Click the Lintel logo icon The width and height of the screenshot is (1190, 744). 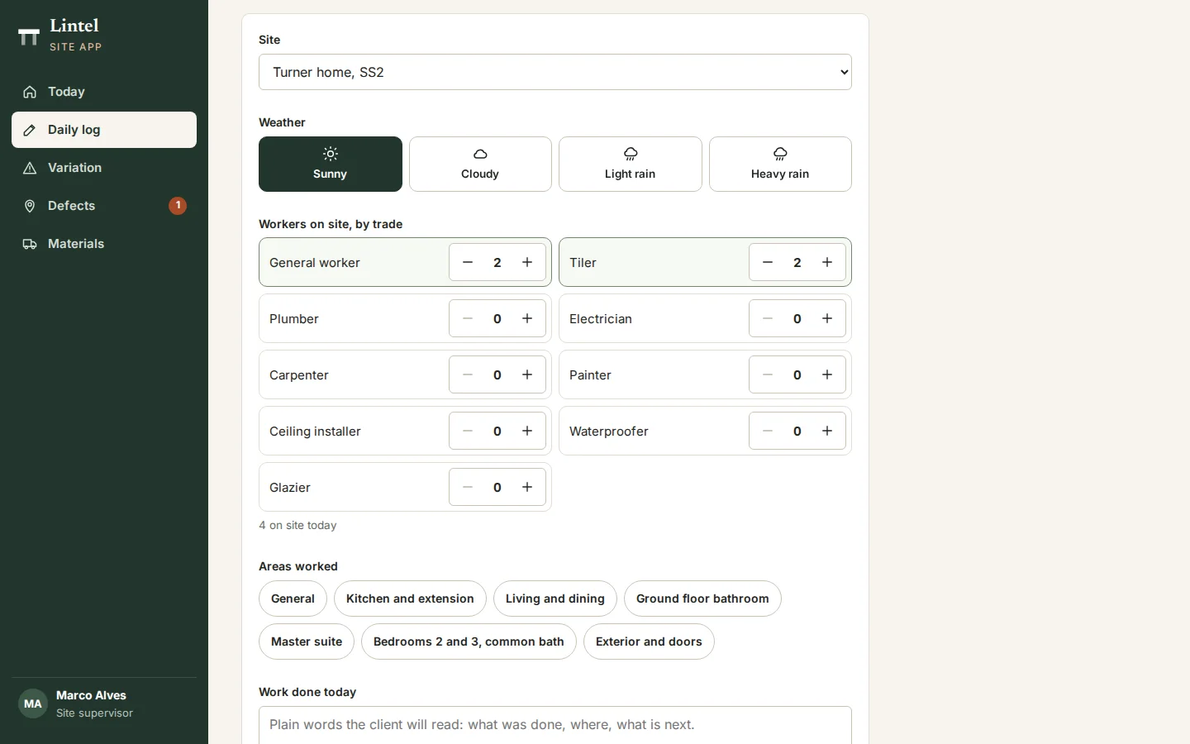point(29,36)
